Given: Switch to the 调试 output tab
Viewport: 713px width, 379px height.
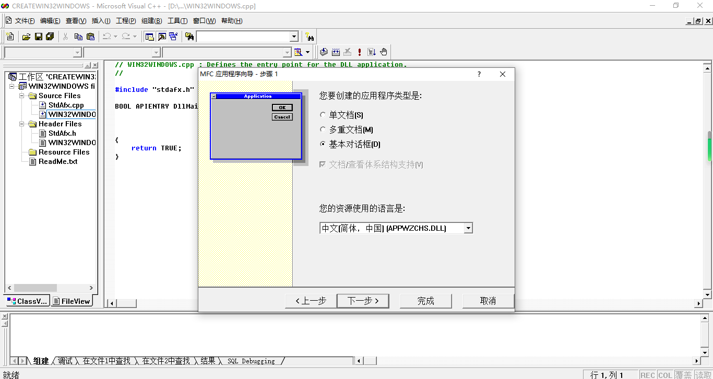Looking at the screenshot, I should pyautogui.click(x=65, y=361).
